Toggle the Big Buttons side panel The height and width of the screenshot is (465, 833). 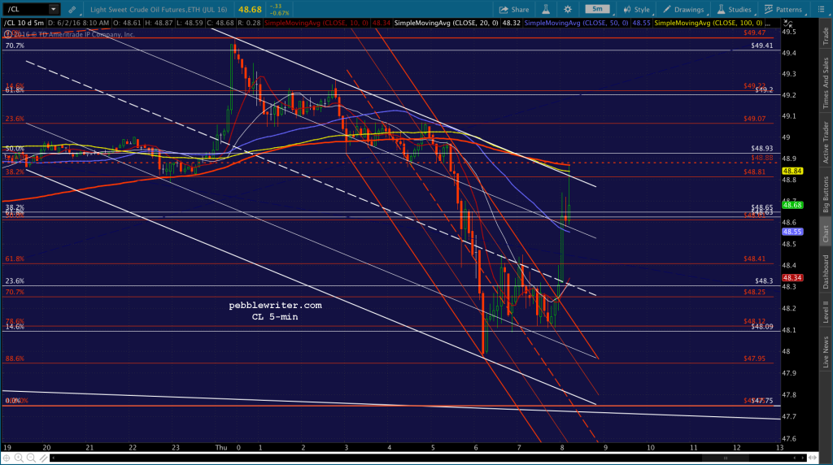click(826, 194)
